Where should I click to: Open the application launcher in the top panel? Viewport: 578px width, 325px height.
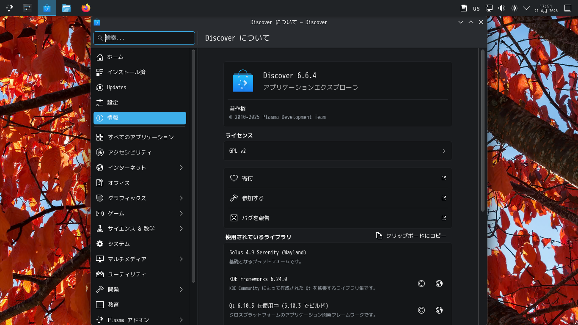pos(9,8)
